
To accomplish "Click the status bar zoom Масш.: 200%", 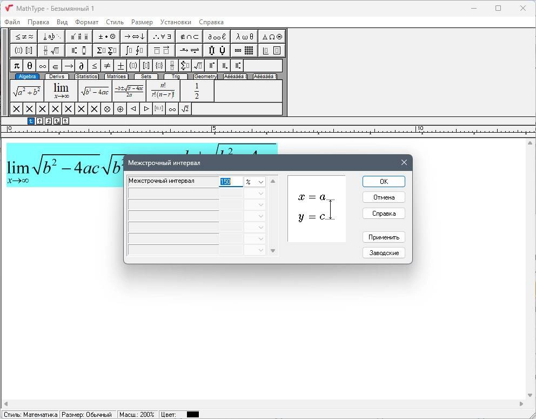I will (x=137, y=415).
